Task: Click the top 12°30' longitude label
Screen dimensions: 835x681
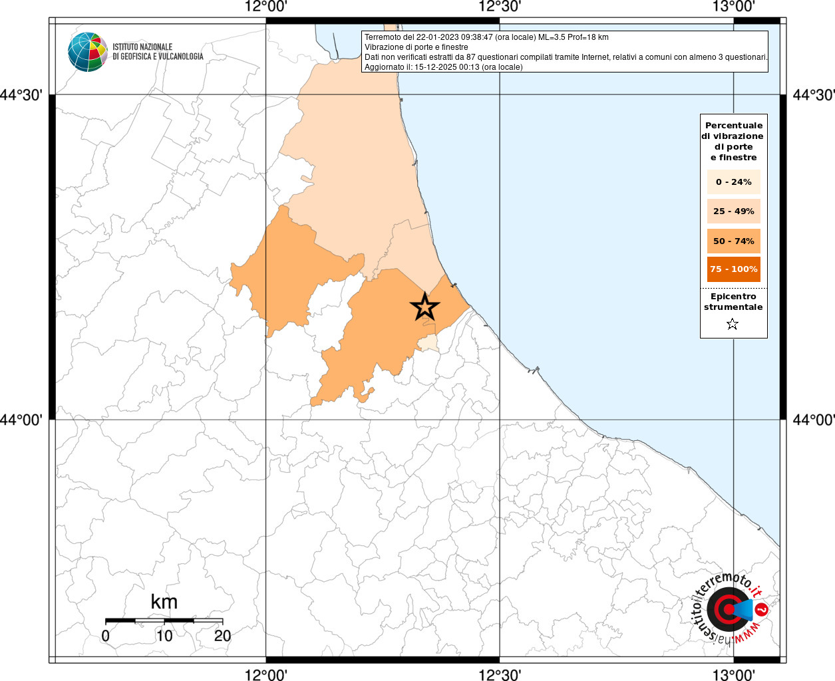Action: pyautogui.click(x=500, y=7)
